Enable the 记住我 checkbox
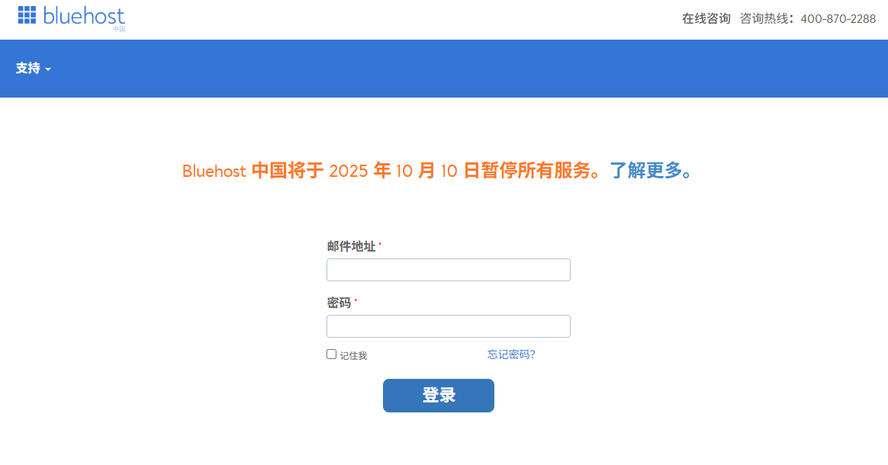The image size is (888, 465). pyautogui.click(x=331, y=353)
